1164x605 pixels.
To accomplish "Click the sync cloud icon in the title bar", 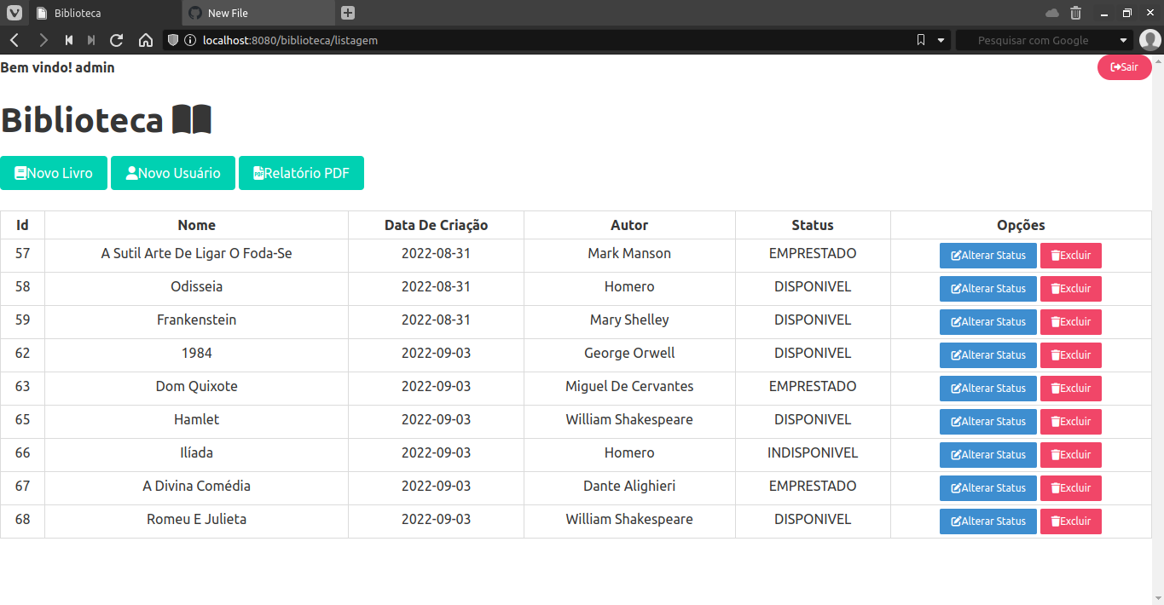I will [1051, 13].
